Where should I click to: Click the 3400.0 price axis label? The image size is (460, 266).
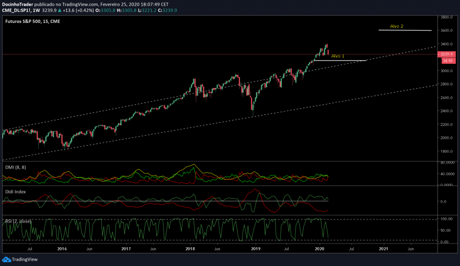tap(446, 44)
